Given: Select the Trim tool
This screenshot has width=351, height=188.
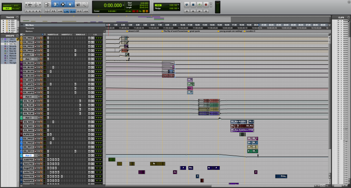Looking at the screenshot, I should pos(55,4).
